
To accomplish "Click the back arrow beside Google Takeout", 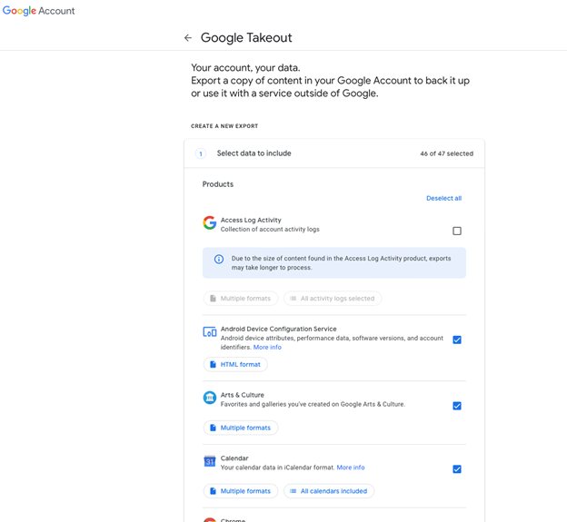I will (188, 38).
